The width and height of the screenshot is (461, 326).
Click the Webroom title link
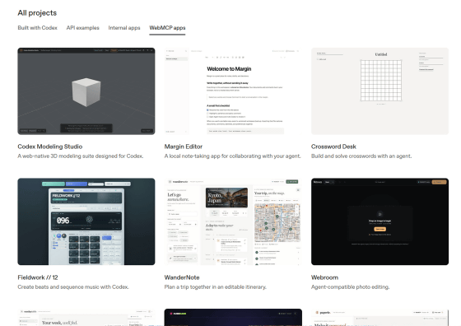[x=324, y=277]
